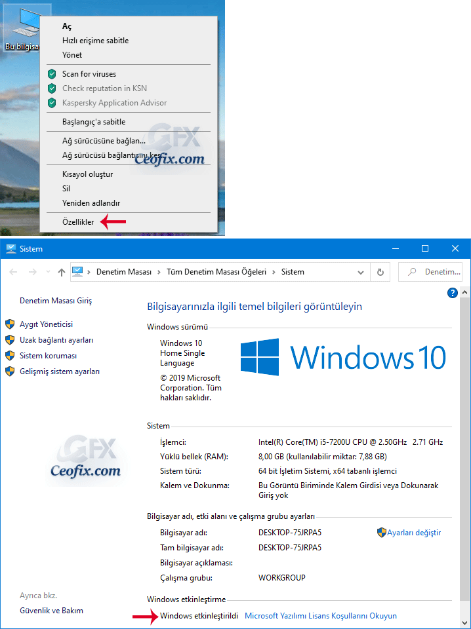Open Gelişmiş sistem ayarları link

[x=60, y=372]
